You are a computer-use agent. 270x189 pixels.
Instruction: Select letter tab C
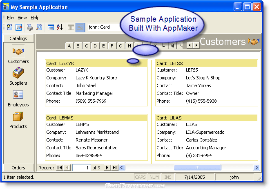pos(87,46)
